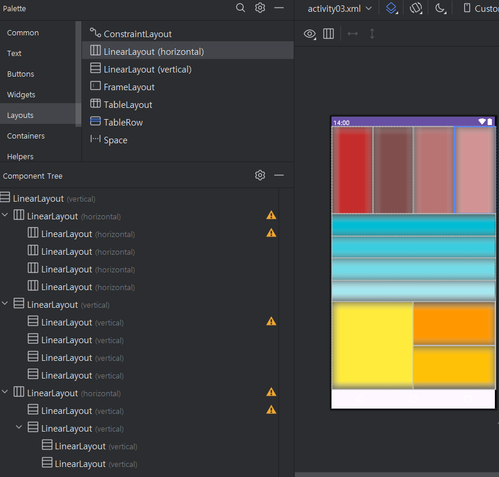Open the activity03.xml file dropdown
Viewport: 499px width, 477px height.
coord(339,8)
